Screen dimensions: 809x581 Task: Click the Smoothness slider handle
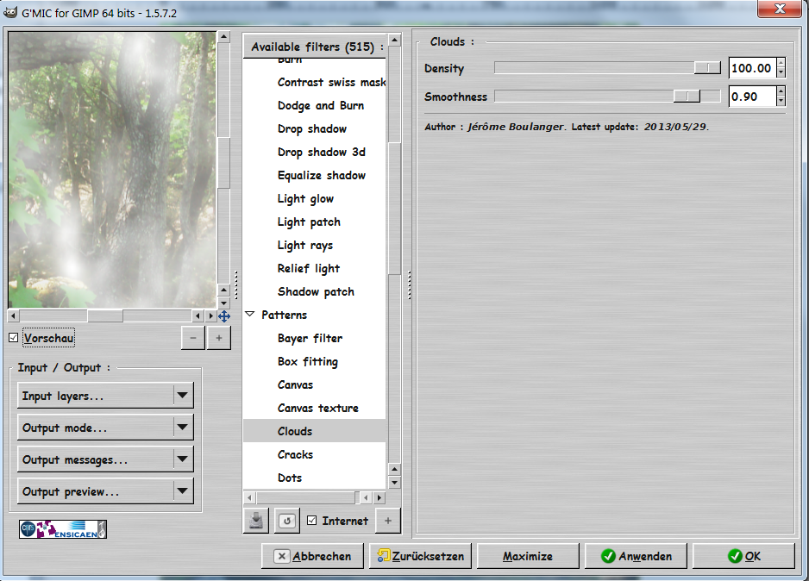[687, 96]
